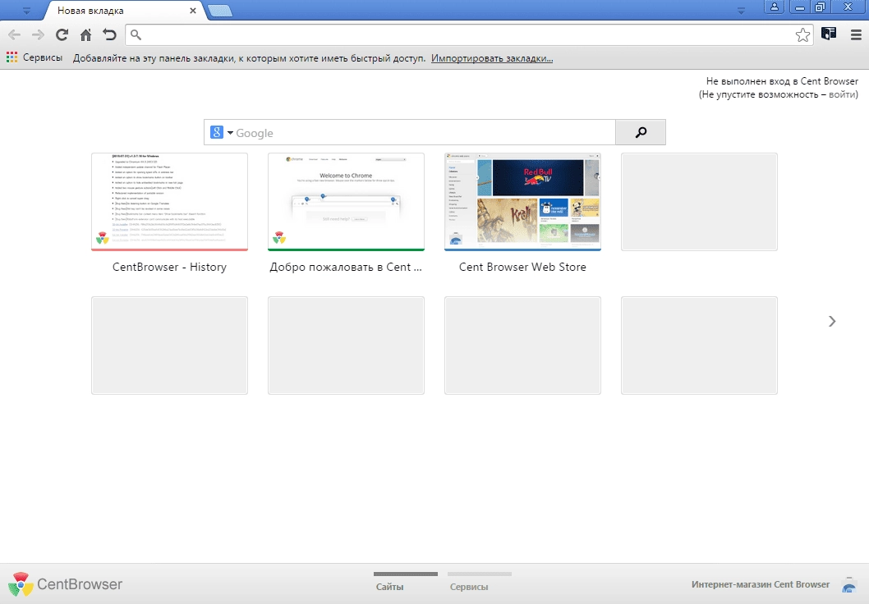Toggle the bookmarks sidebar icon
Screen dimensions: 869x604
(829, 34)
